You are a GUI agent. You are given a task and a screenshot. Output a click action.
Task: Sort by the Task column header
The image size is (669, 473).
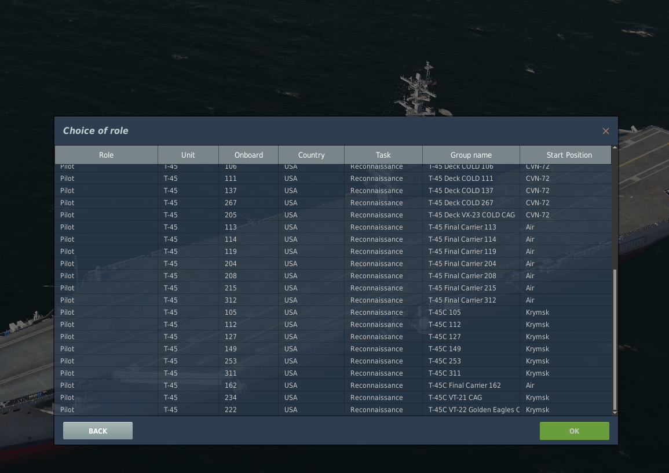(383, 155)
